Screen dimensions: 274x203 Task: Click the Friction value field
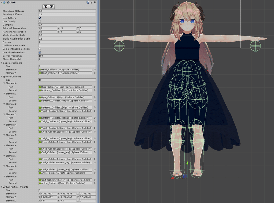tap(67, 42)
